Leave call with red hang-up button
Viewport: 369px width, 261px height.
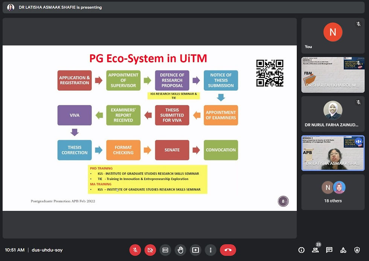click(228, 250)
